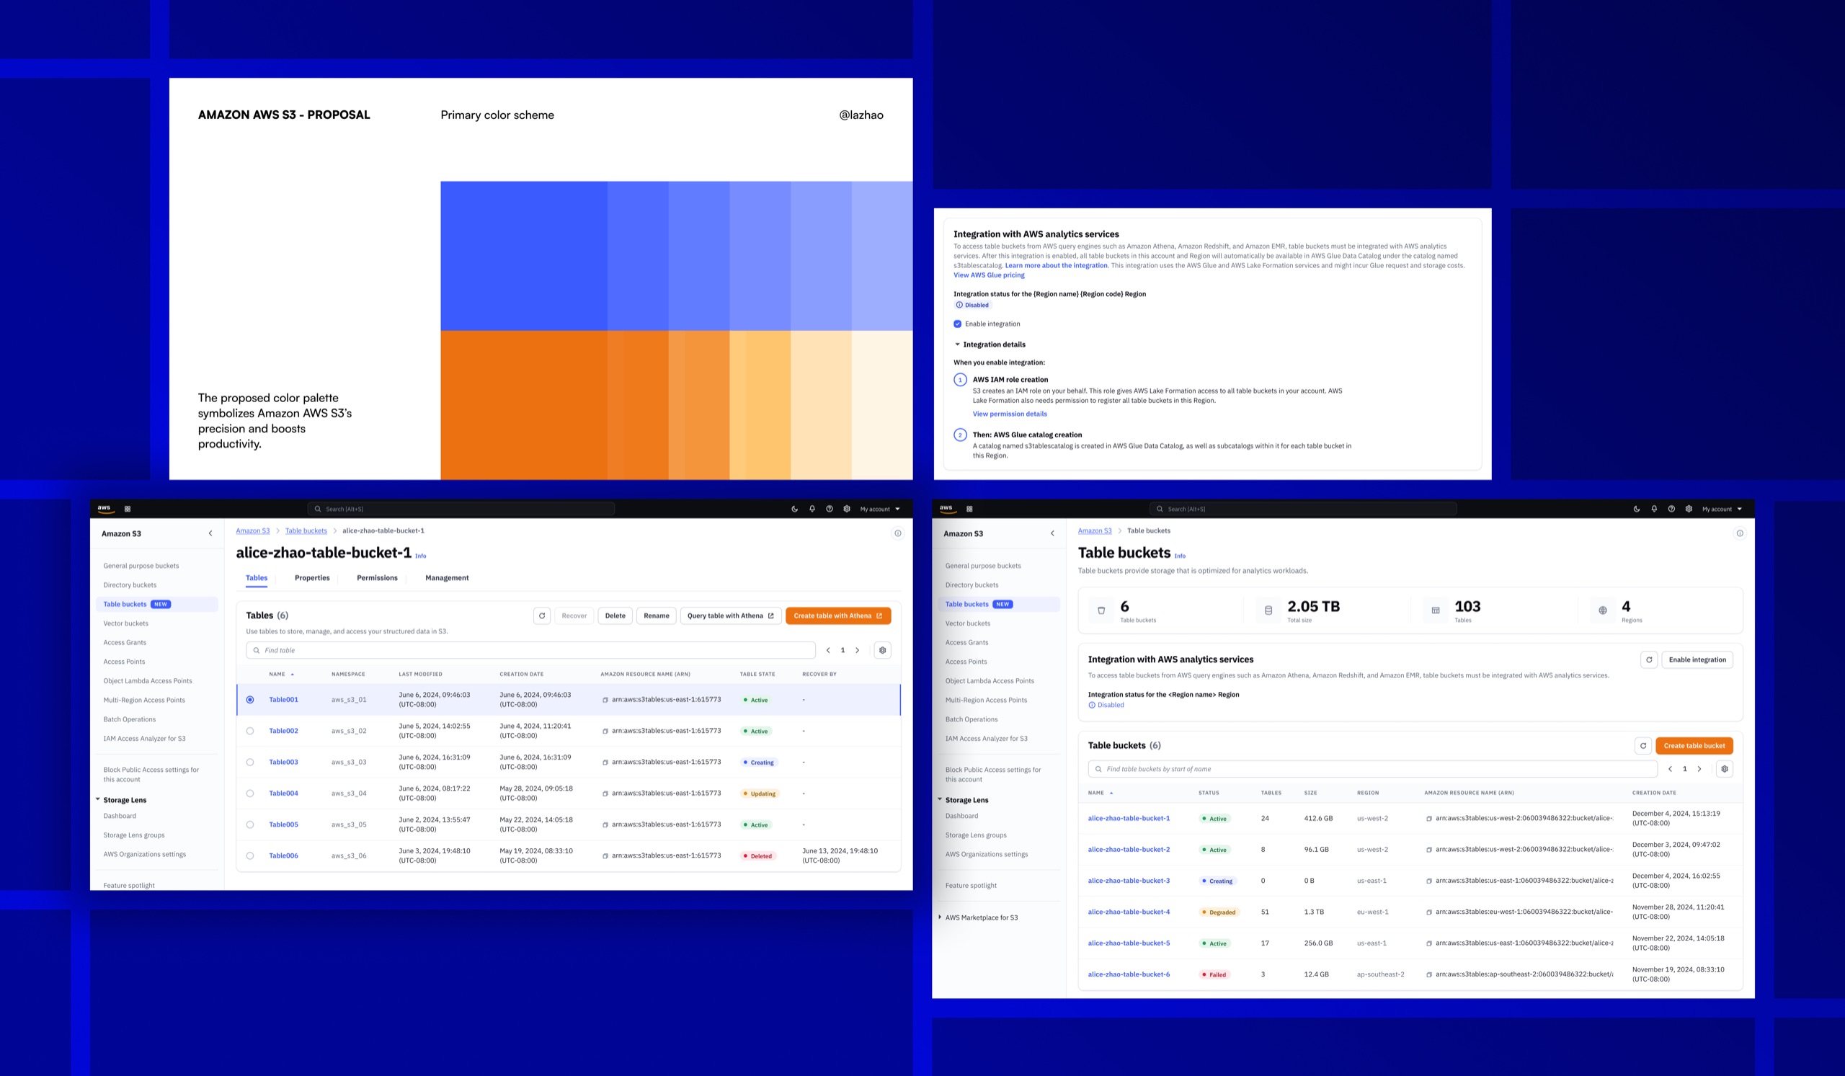Select the radio button for Table006
1845x1076 pixels.
pos(250,855)
